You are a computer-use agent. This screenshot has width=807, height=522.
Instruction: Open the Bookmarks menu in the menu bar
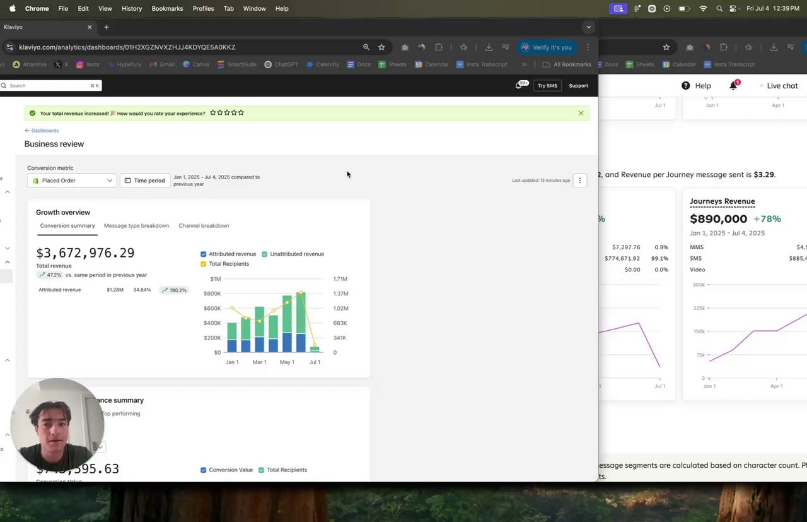click(x=167, y=8)
